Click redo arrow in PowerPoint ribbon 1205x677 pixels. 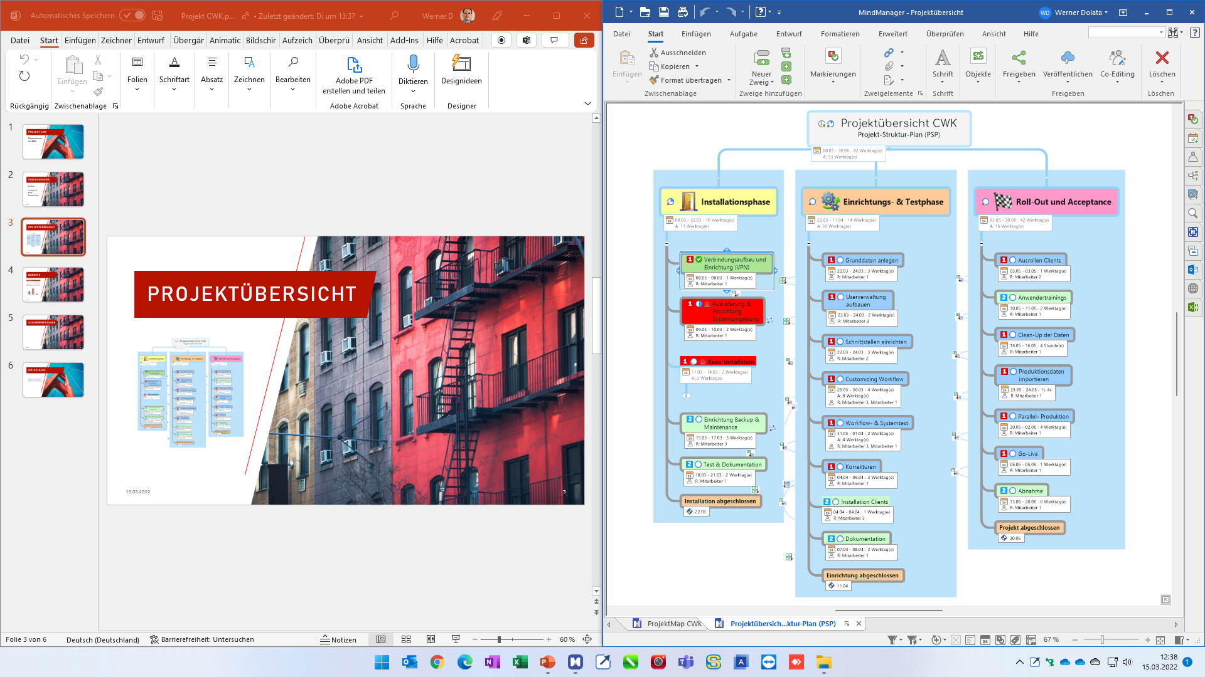pos(24,76)
